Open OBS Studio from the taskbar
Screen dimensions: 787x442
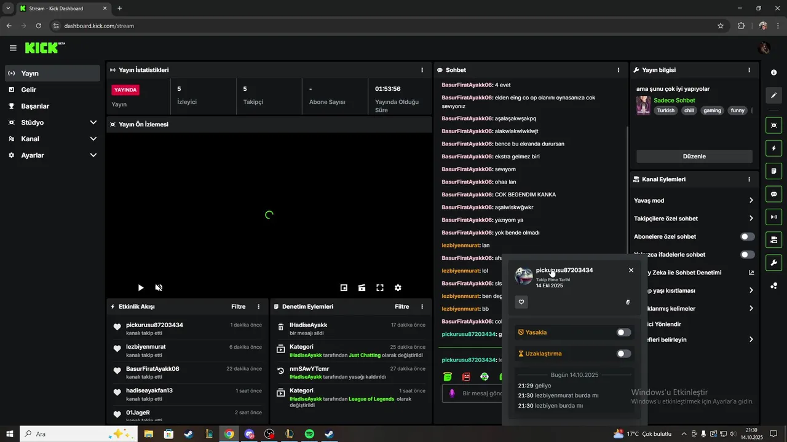point(269,434)
